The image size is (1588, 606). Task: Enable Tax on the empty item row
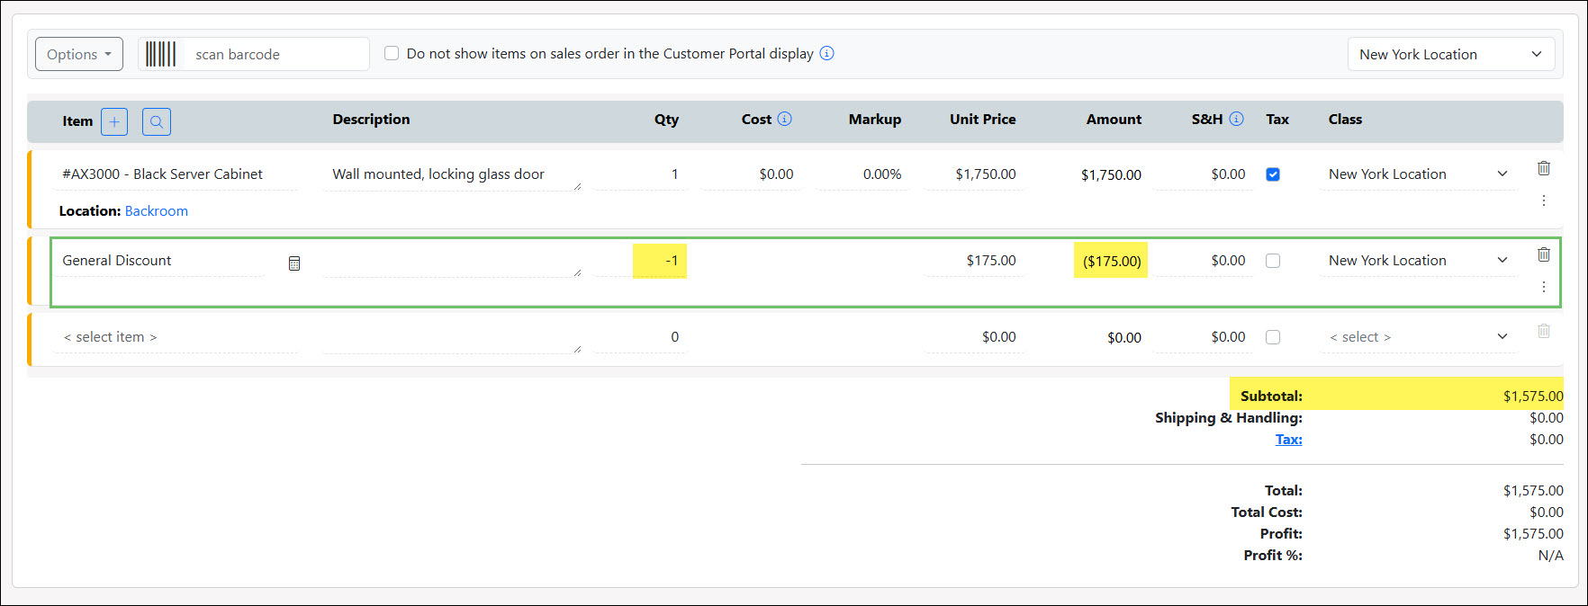[x=1273, y=337]
